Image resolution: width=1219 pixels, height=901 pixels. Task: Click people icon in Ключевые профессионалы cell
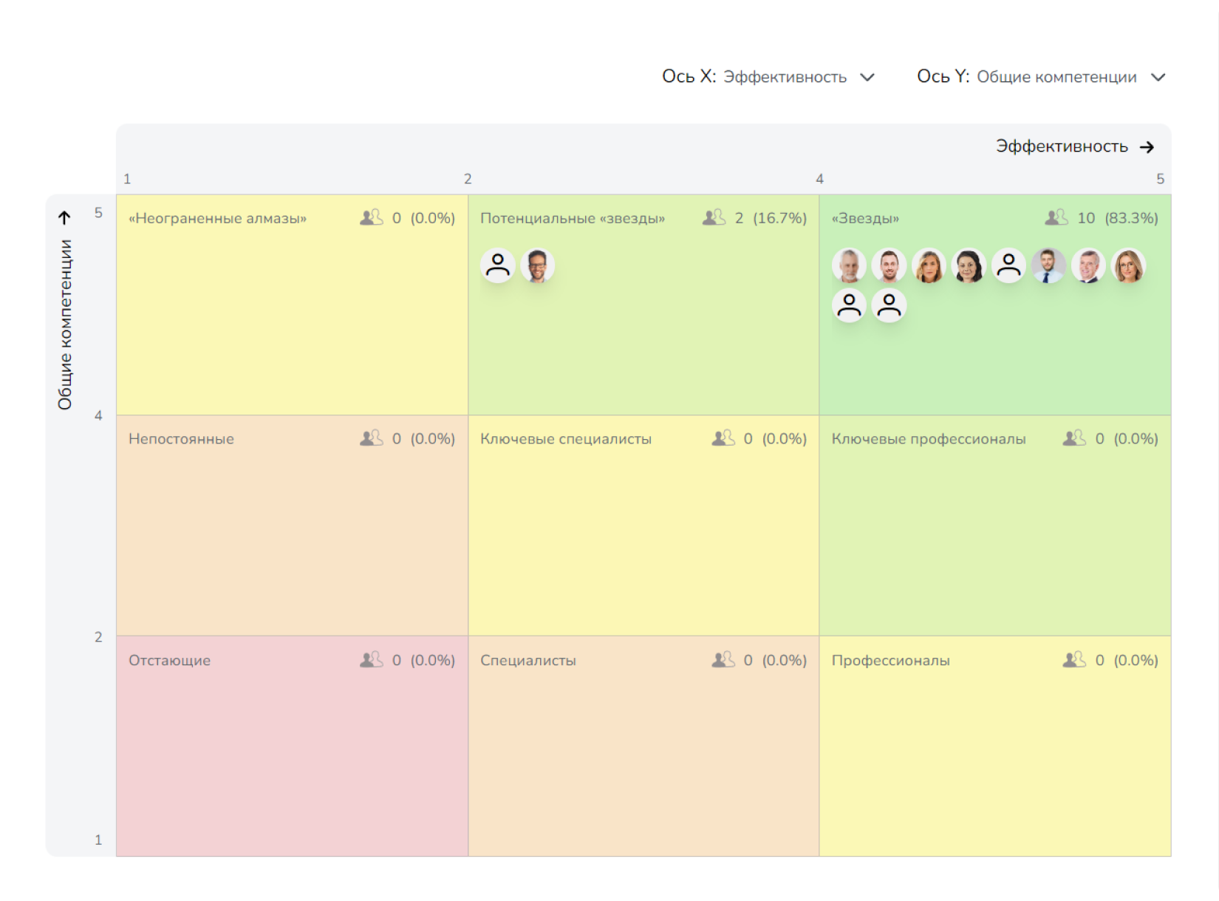(x=1074, y=438)
